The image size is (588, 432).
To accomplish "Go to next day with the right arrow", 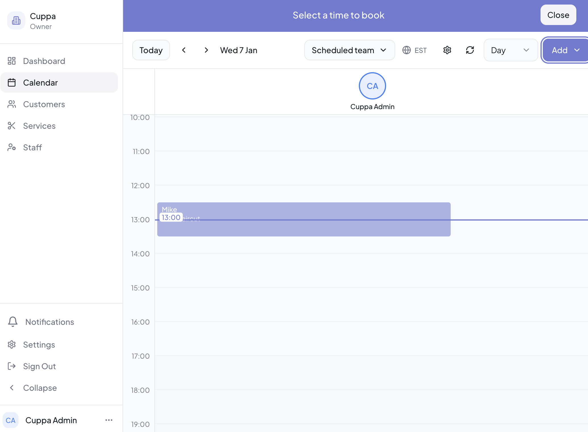I will pyautogui.click(x=206, y=50).
